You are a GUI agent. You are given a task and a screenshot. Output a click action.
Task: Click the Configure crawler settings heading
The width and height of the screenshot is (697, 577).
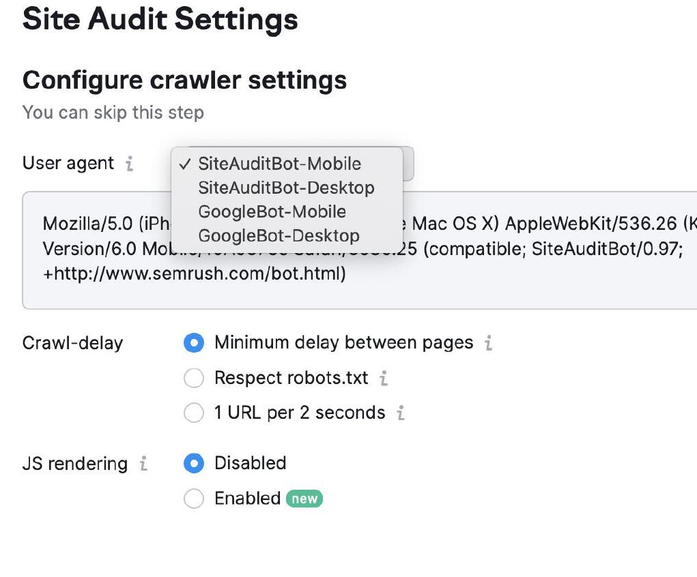coord(184,80)
